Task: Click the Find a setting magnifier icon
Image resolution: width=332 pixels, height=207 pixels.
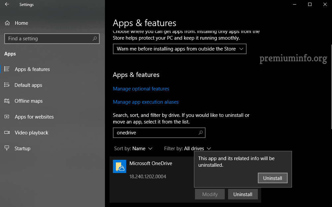Action: pyautogui.click(x=95, y=38)
